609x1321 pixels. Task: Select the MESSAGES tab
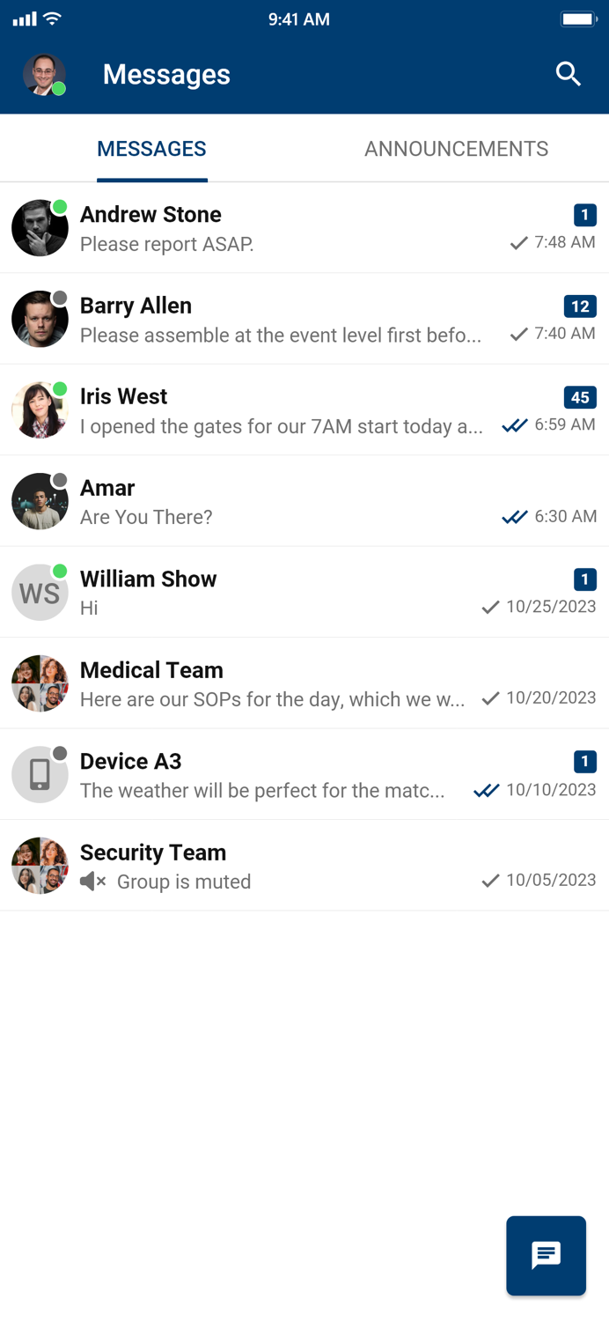click(151, 149)
